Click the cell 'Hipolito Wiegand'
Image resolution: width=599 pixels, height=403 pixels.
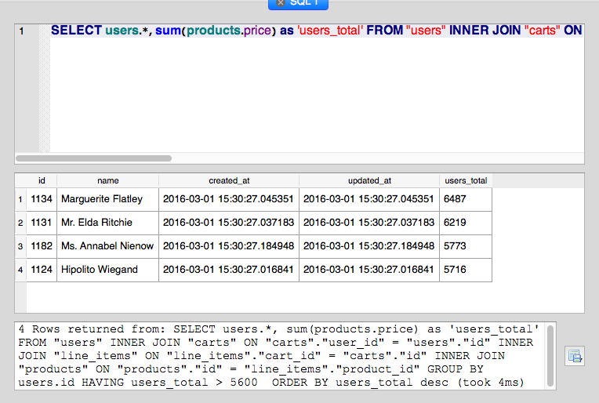click(107, 270)
